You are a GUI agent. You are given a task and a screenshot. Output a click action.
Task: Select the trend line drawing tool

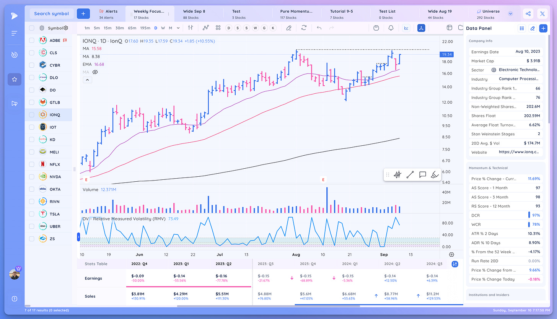click(410, 175)
